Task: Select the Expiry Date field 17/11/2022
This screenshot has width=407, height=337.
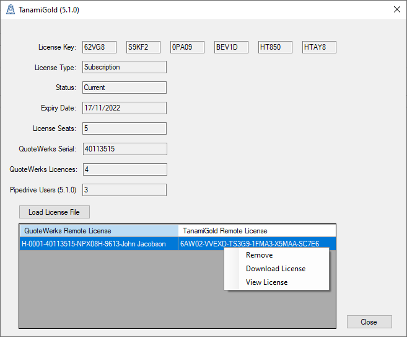Action: pyautogui.click(x=125, y=108)
